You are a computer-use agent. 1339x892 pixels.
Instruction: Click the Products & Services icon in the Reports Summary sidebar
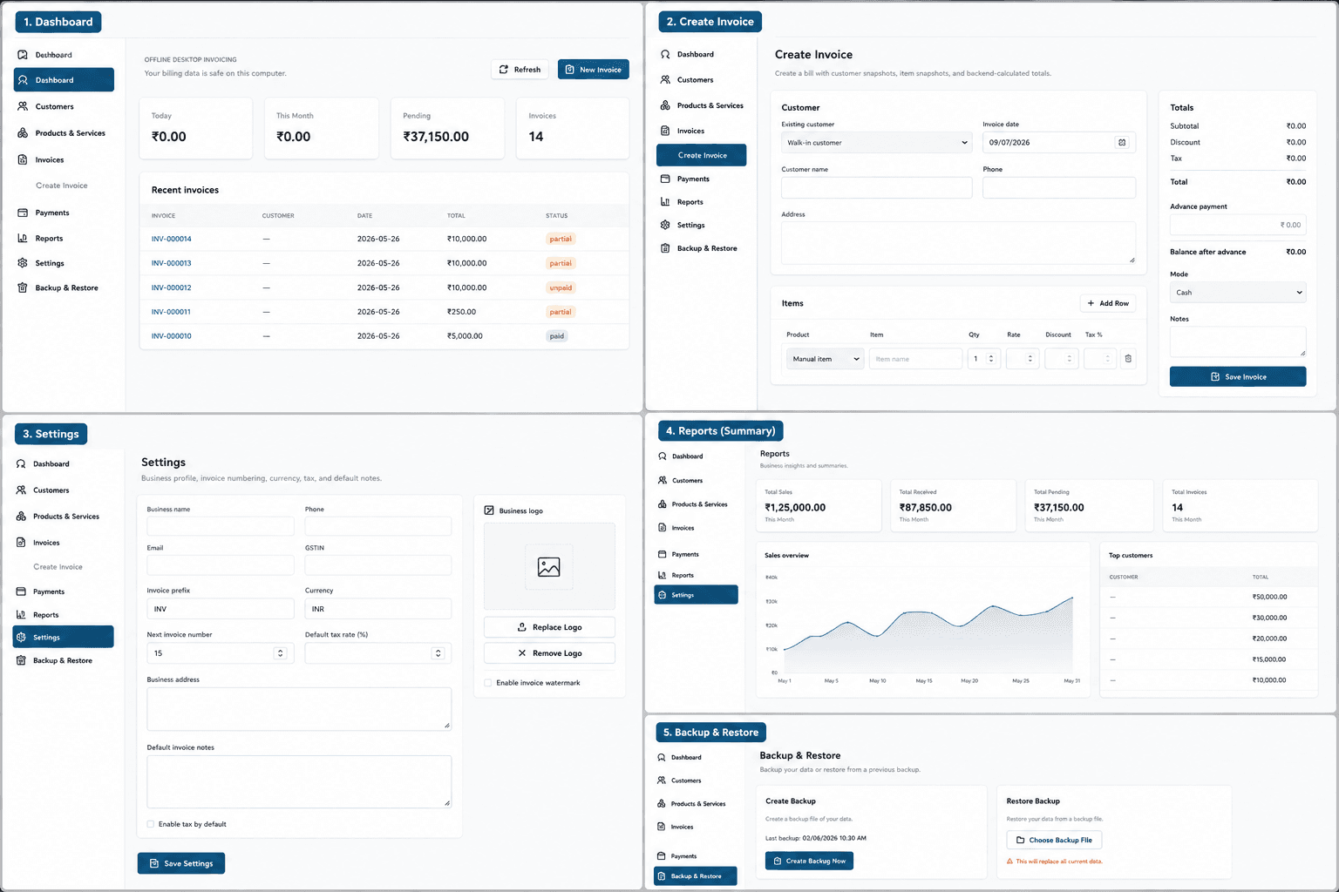tap(662, 504)
